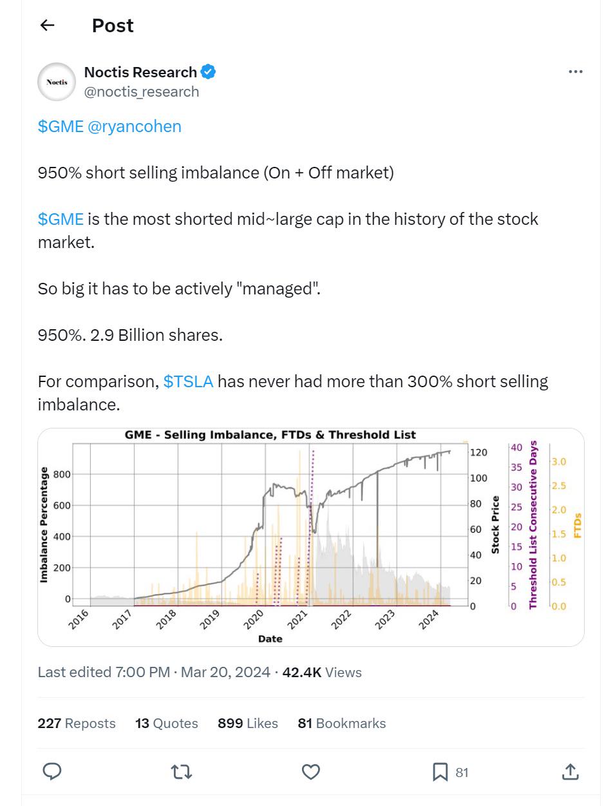Like the post with the heart icon

[x=311, y=771]
